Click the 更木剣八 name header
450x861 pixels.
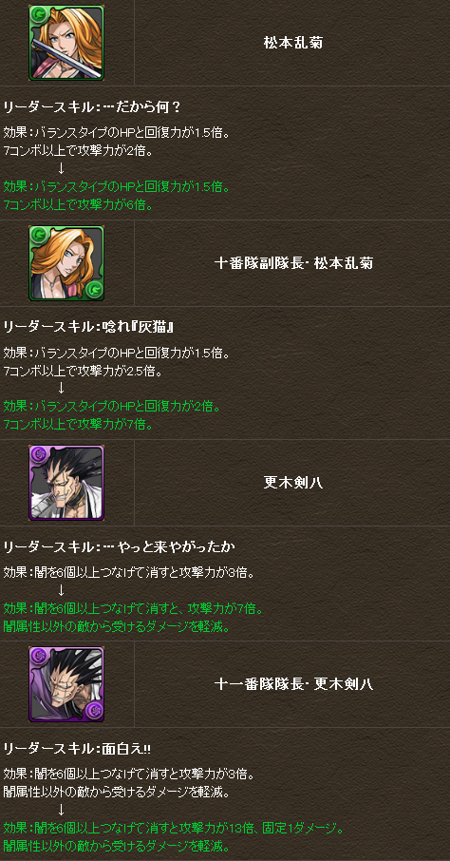click(292, 483)
